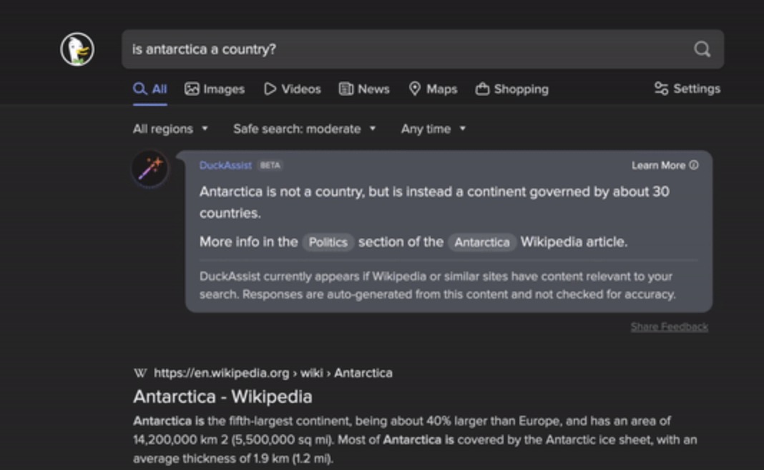This screenshot has height=470, width=764.
Task: Click the BETA badge next to DuckAssist
Action: point(270,166)
